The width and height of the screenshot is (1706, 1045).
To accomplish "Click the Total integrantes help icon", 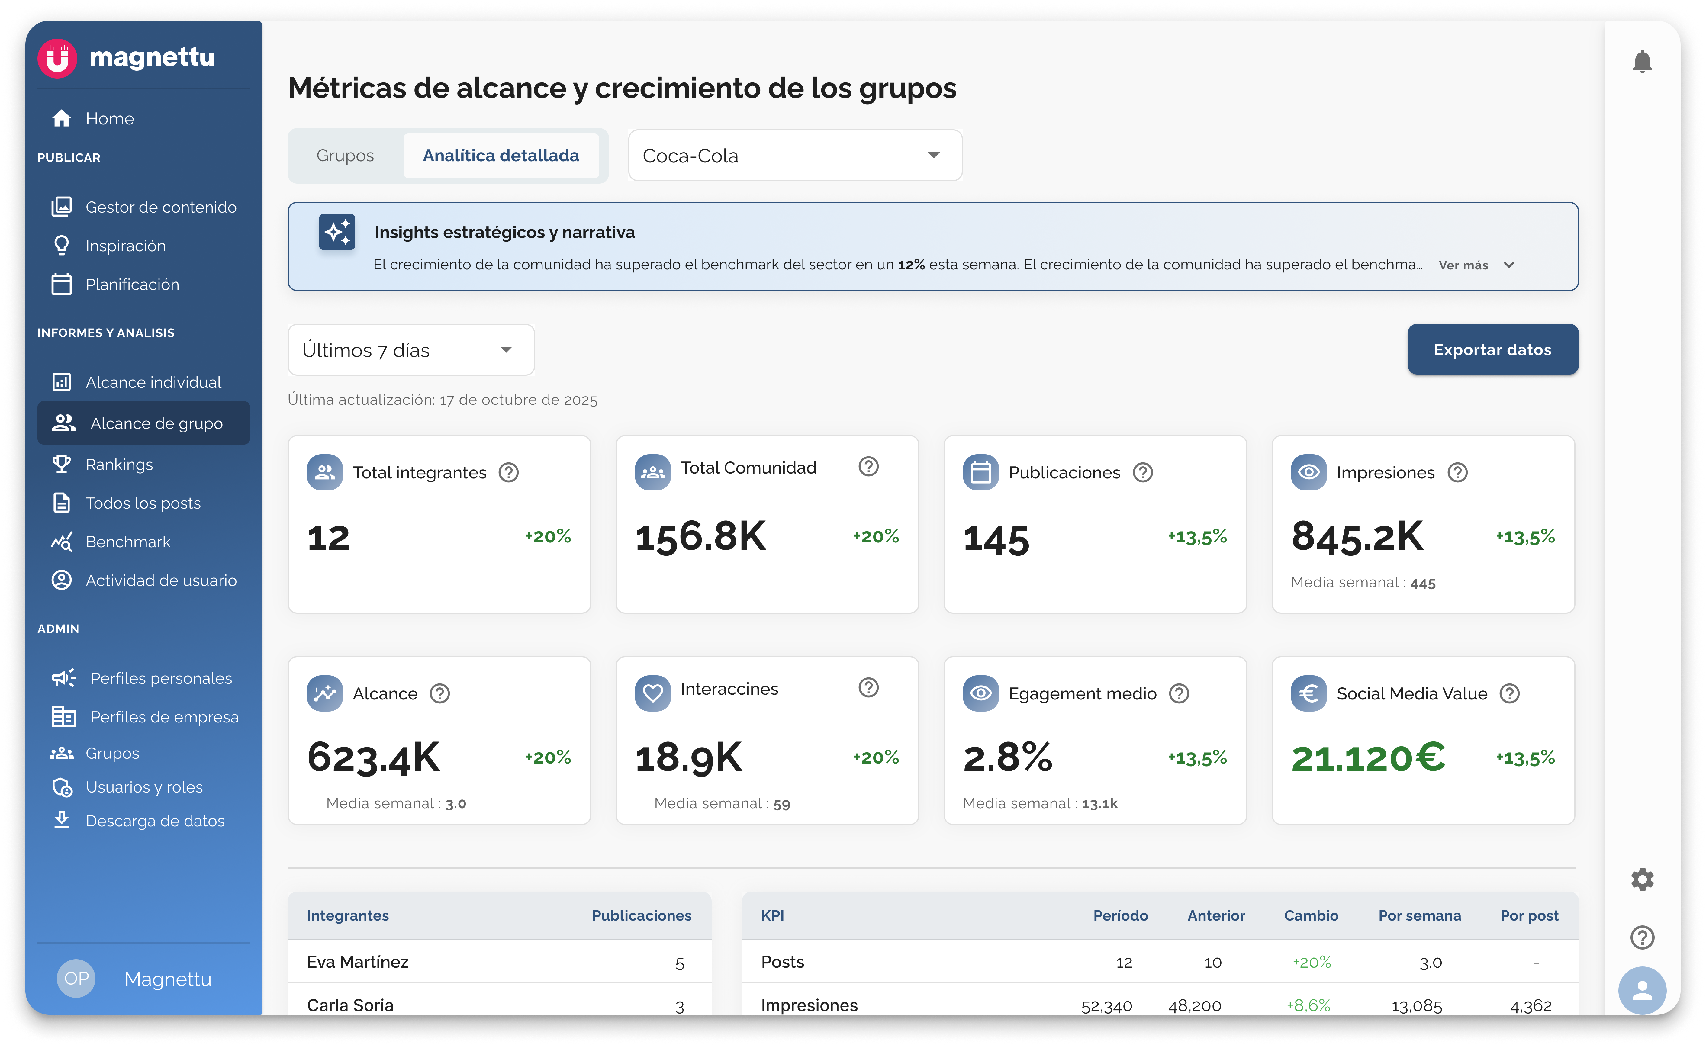I will pos(509,472).
